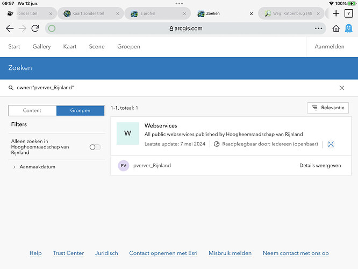The width and height of the screenshot is (358, 269).
Task: Click the '1-1, totaal: 1' result count
Action: click(x=124, y=108)
